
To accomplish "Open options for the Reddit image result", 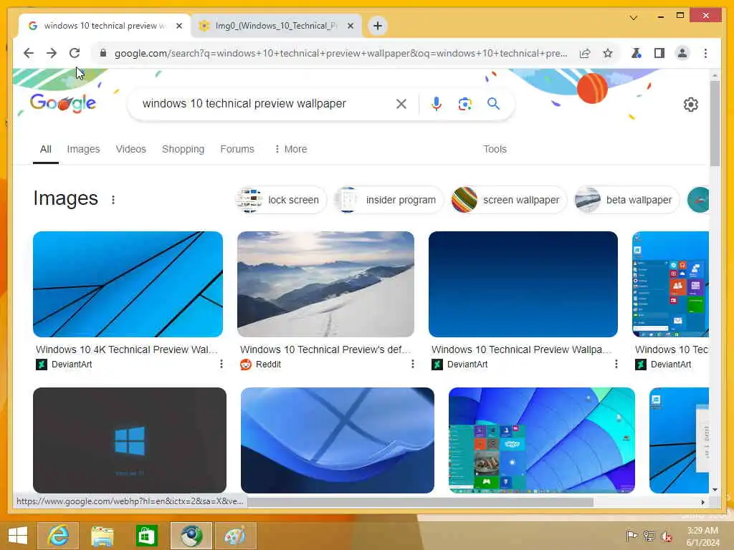I will pyautogui.click(x=412, y=364).
